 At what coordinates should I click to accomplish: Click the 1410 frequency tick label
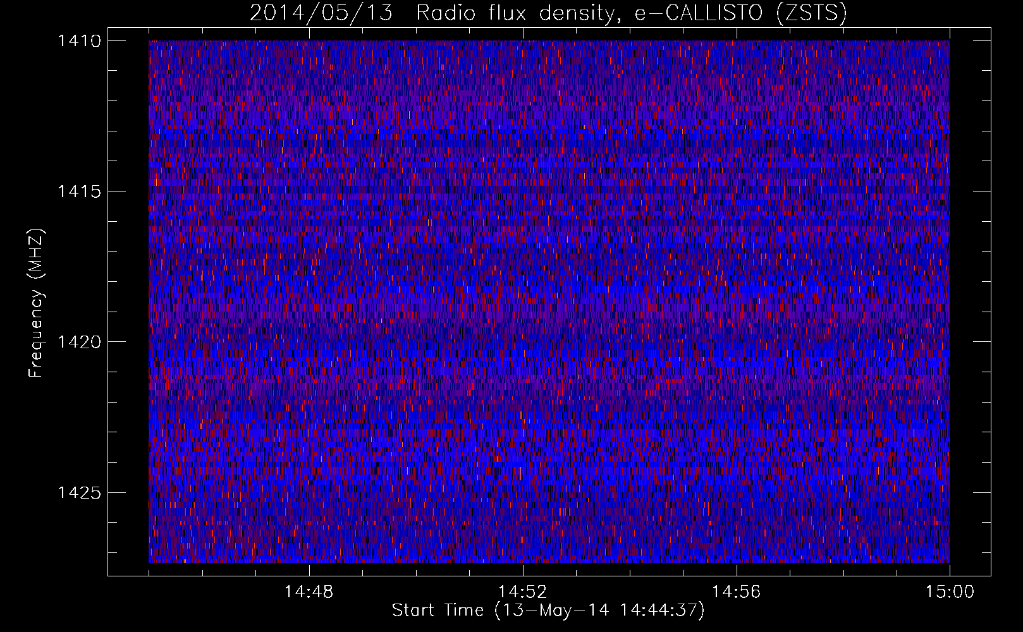[x=79, y=41]
